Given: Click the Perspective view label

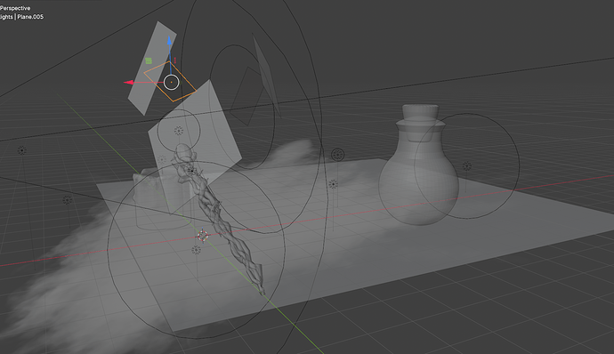Looking at the screenshot, I should pyautogui.click(x=15, y=8).
